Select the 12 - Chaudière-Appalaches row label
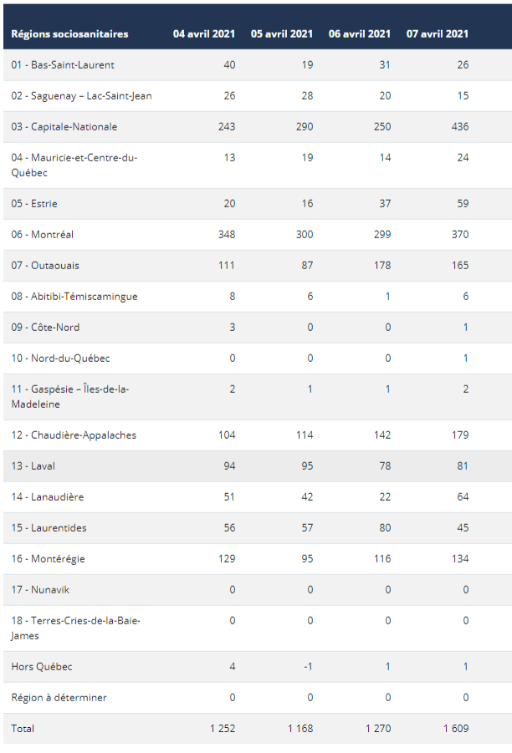Image resolution: width=512 pixels, height=753 pixels. (x=74, y=435)
